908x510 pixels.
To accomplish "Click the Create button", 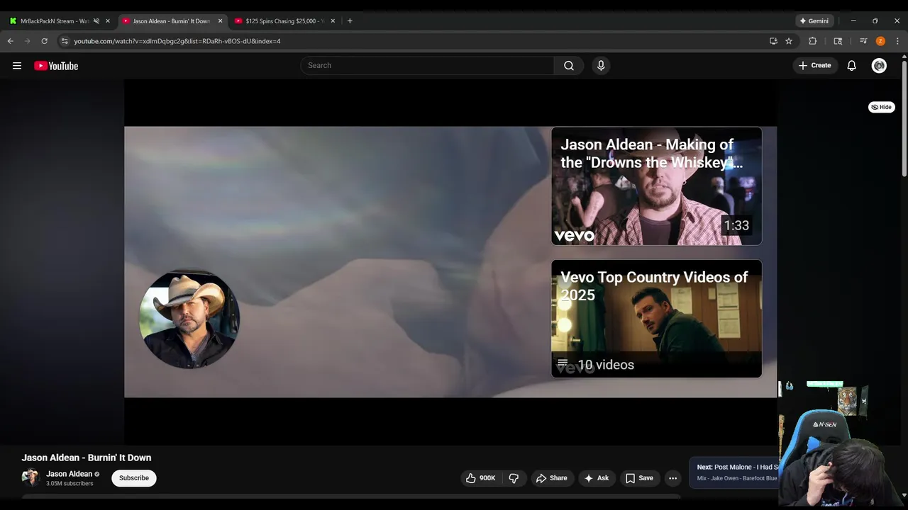I will click(814, 66).
